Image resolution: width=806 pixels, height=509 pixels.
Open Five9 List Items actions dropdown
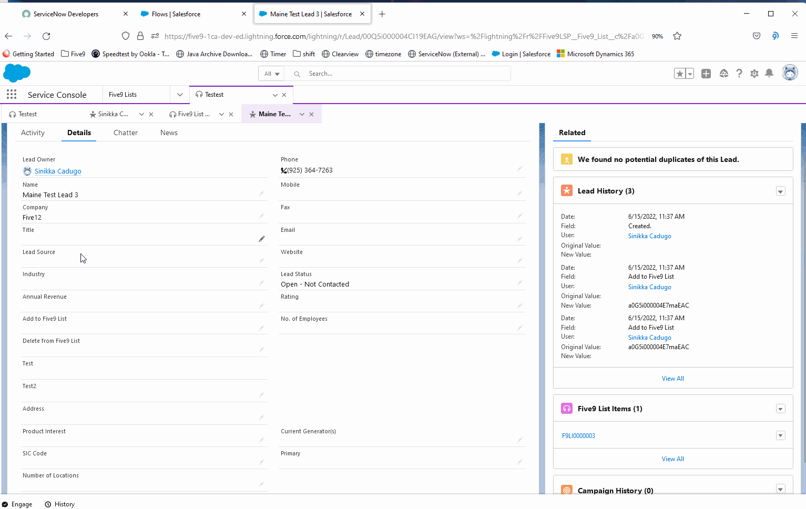pyautogui.click(x=781, y=409)
